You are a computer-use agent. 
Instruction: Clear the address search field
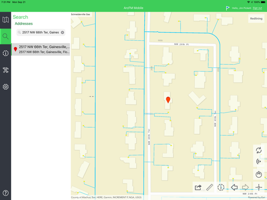tap(62, 32)
